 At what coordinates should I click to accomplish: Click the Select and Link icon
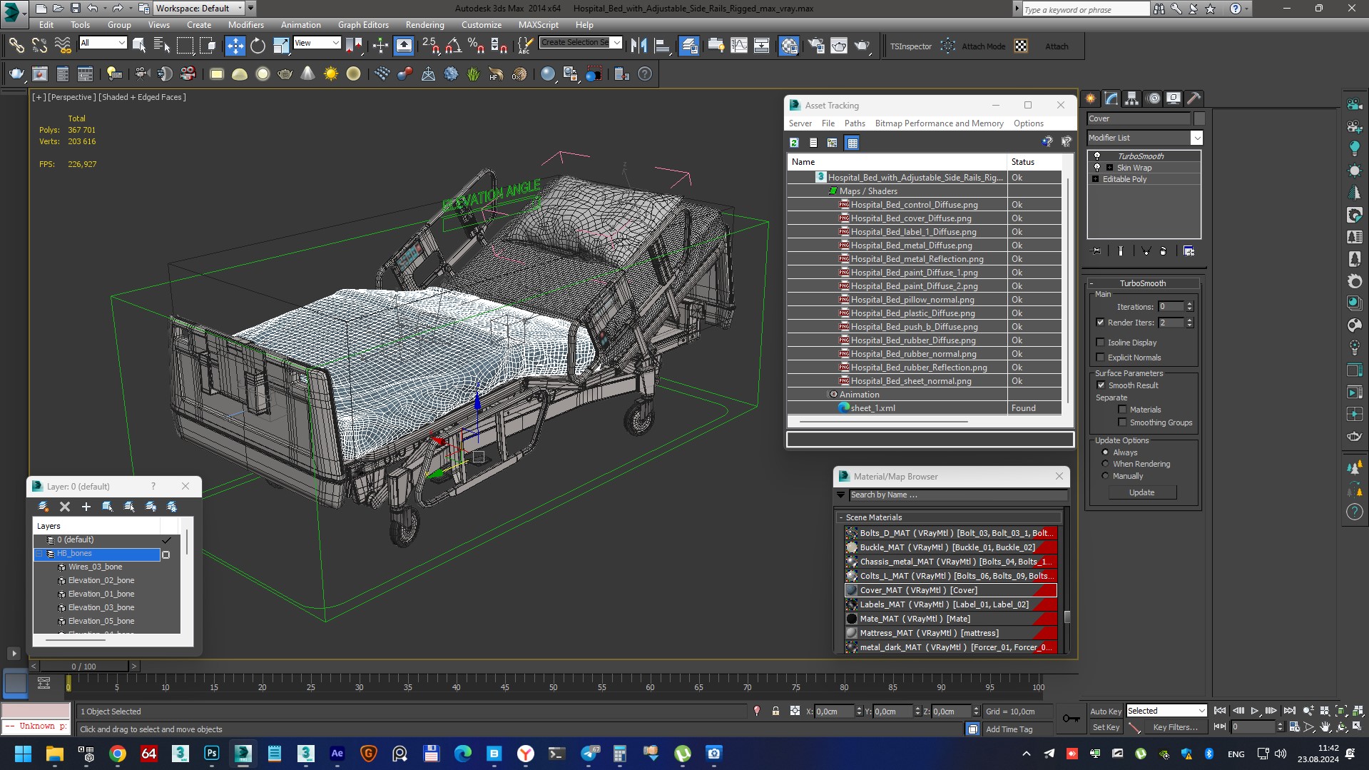[x=16, y=46]
